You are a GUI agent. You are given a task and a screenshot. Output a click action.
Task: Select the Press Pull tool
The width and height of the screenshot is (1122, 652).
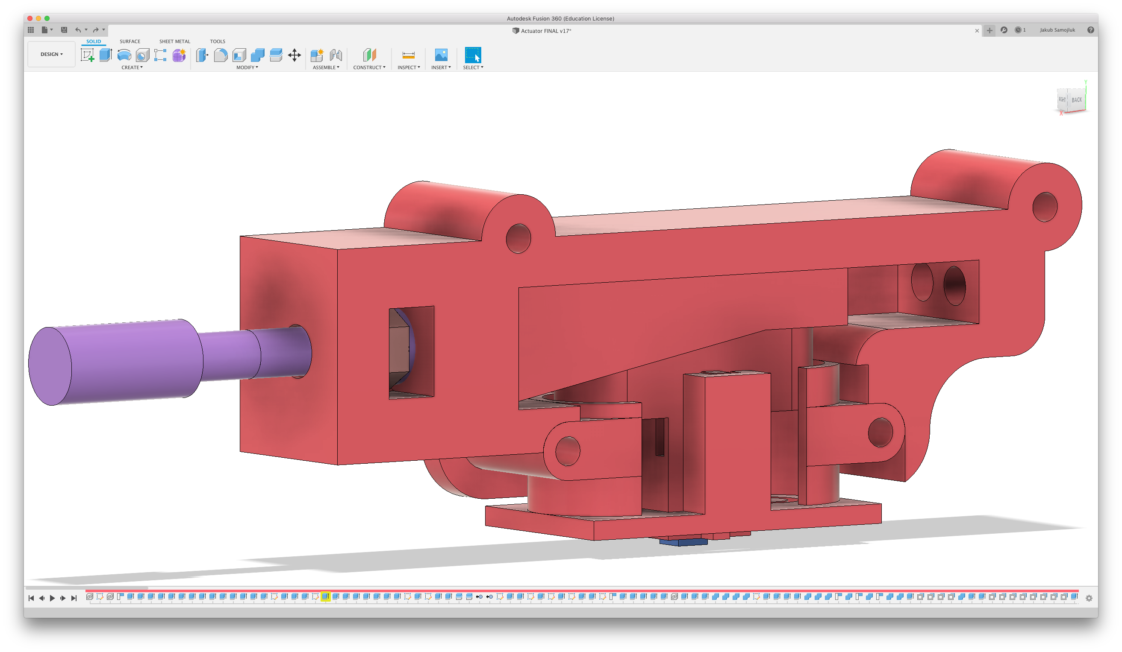[x=202, y=55]
